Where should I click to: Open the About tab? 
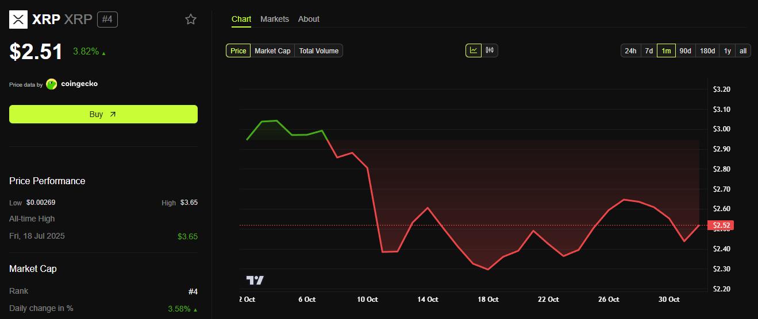click(x=309, y=19)
